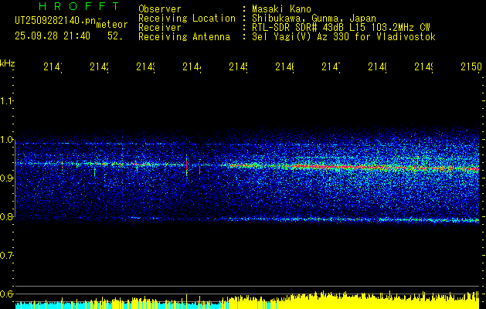This screenshot has height=309, width=486.
Task: Select the filename UT2509282140.pn
Action: click(55, 21)
